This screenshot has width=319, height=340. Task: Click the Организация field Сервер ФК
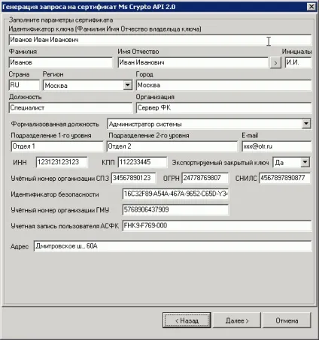tap(223, 108)
